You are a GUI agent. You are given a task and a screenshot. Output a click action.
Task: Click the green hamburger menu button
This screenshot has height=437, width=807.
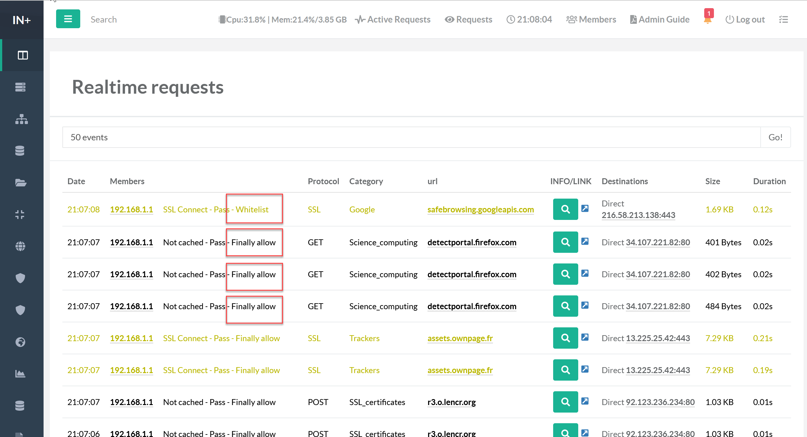pyautogui.click(x=68, y=19)
